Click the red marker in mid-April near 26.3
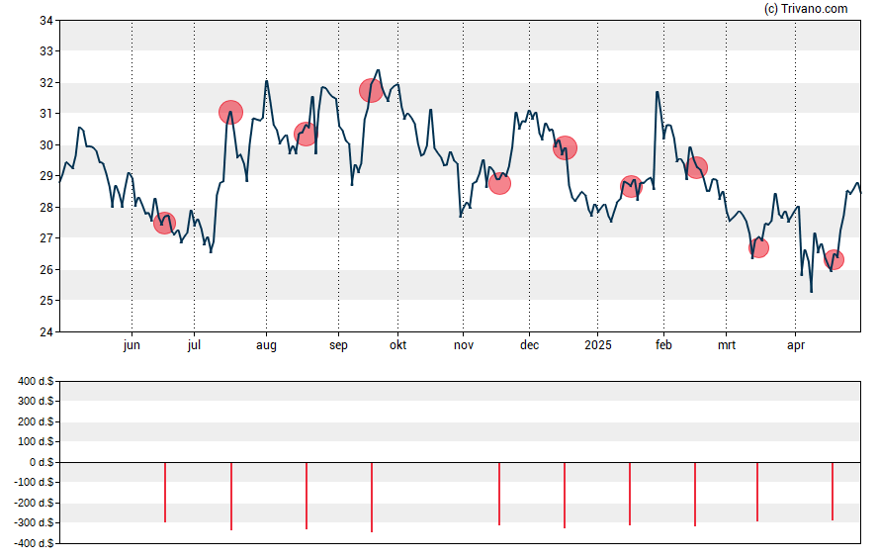This screenshot has height=559, width=878. tap(834, 259)
